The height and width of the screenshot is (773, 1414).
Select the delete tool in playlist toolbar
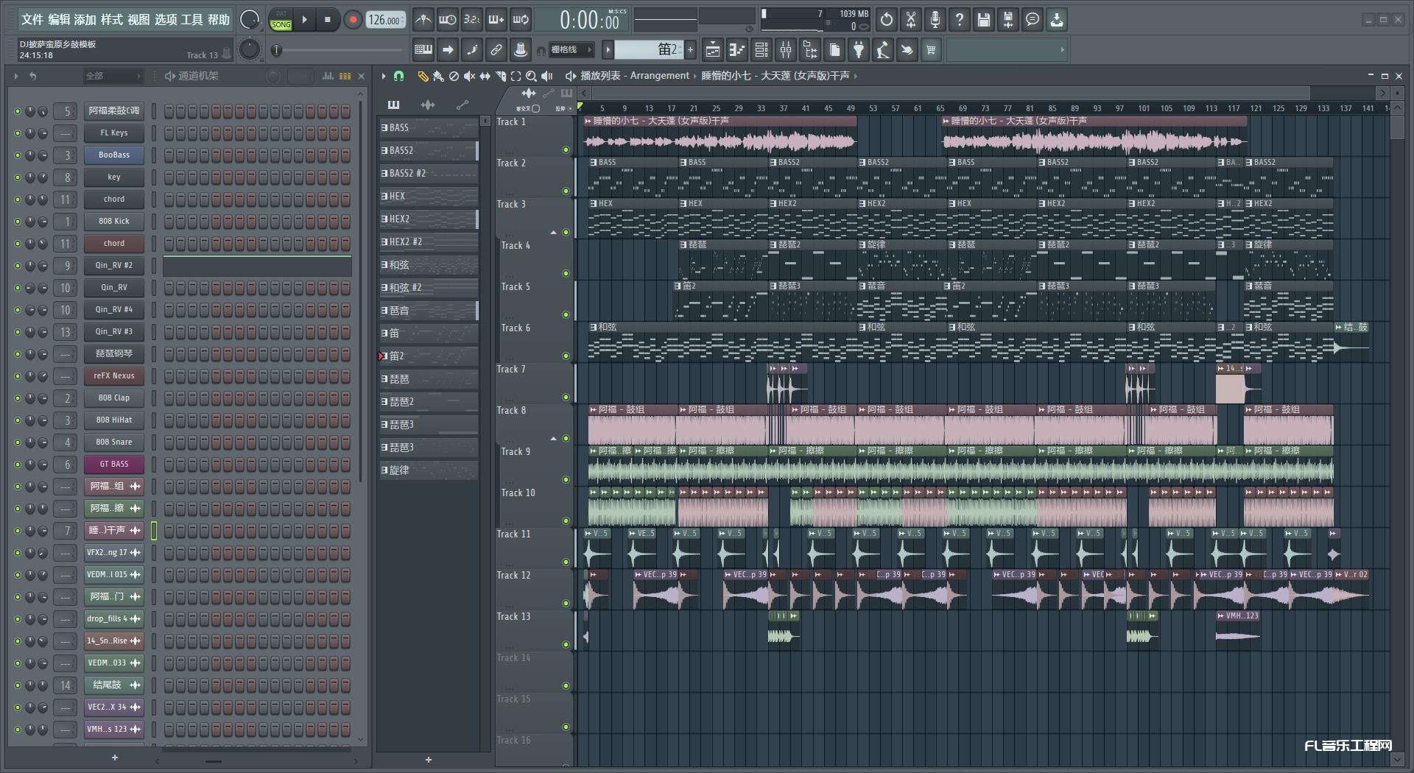[x=454, y=76]
